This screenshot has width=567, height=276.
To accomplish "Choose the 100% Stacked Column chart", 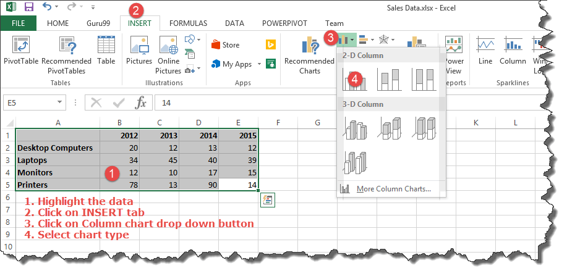I will point(425,78).
